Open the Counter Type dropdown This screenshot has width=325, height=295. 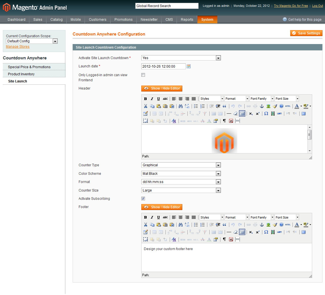click(218, 165)
